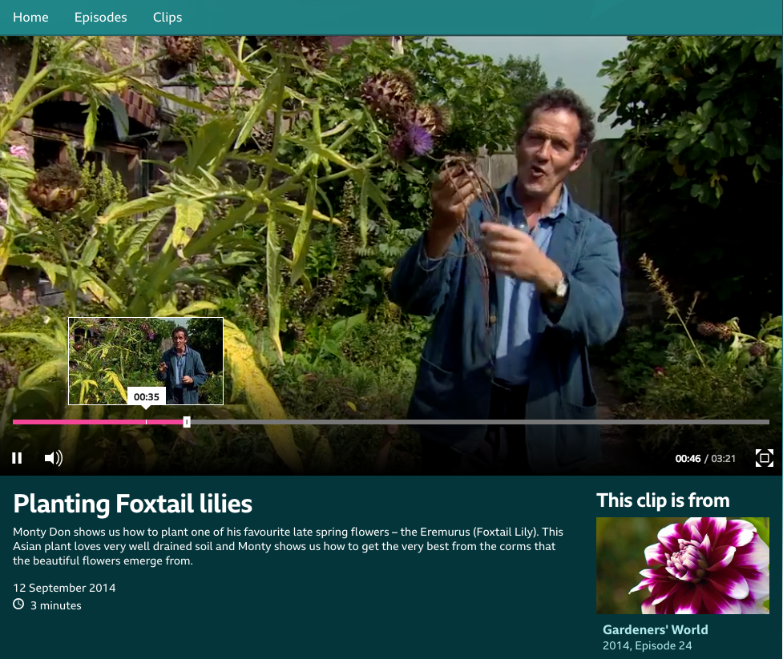
Task: Mute the audio with the speaker icon
Action: tap(53, 458)
